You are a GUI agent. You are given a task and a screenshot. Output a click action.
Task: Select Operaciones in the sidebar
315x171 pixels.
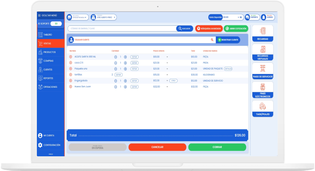pyautogui.click(x=51, y=87)
